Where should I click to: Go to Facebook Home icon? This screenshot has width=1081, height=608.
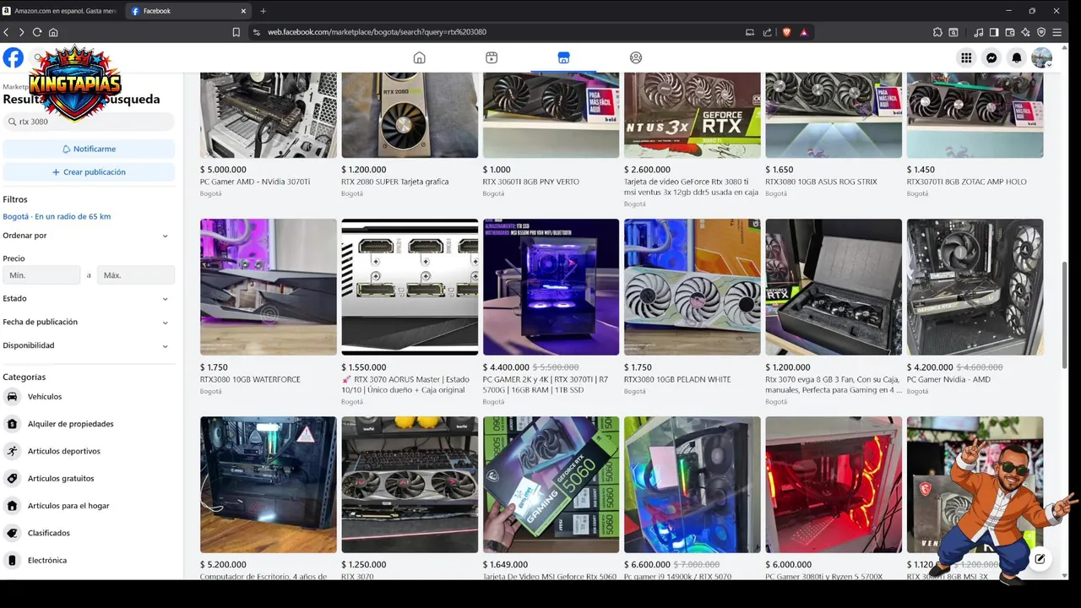pos(419,57)
